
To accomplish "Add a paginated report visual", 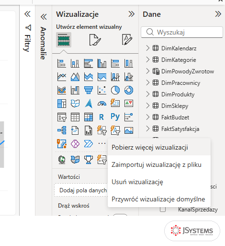I will click(x=89, y=130).
